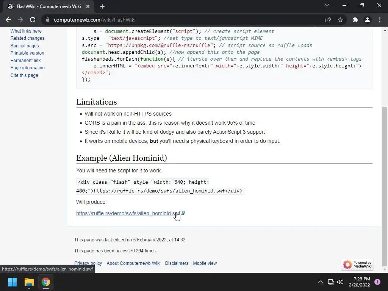388x291 pixels.
Task: Open Printable version
Action: [27, 53]
